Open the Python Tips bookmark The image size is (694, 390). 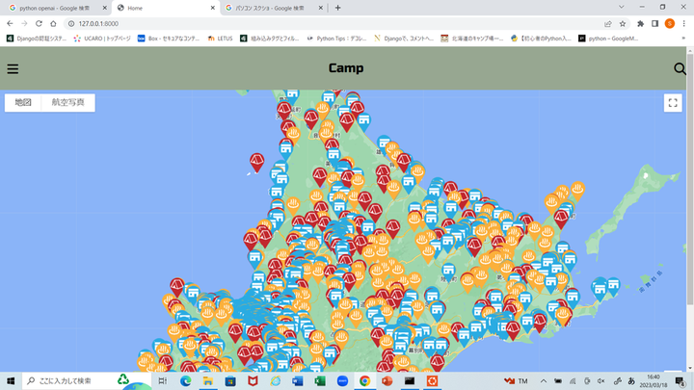[x=337, y=39]
